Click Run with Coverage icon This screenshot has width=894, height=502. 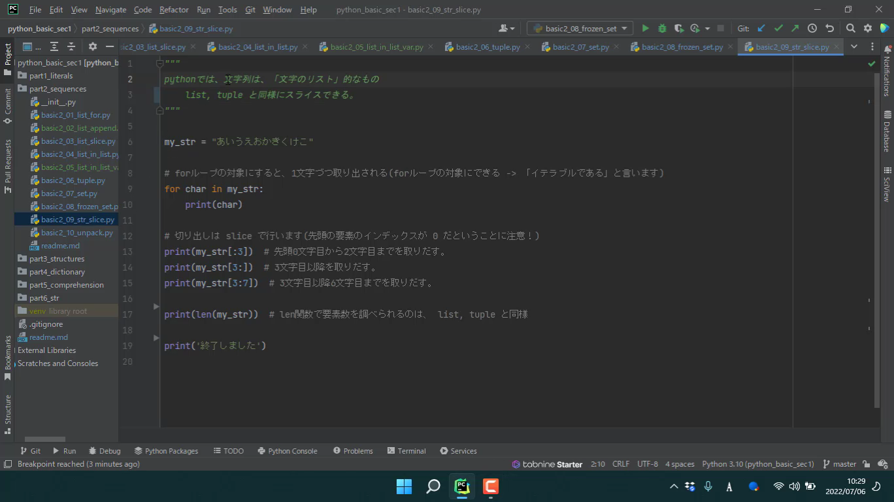(679, 29)
